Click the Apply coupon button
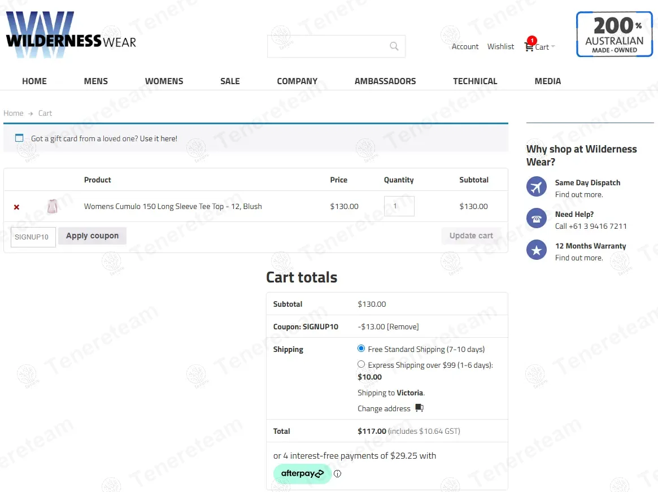658x492 pixels. (x=92, y=236)
